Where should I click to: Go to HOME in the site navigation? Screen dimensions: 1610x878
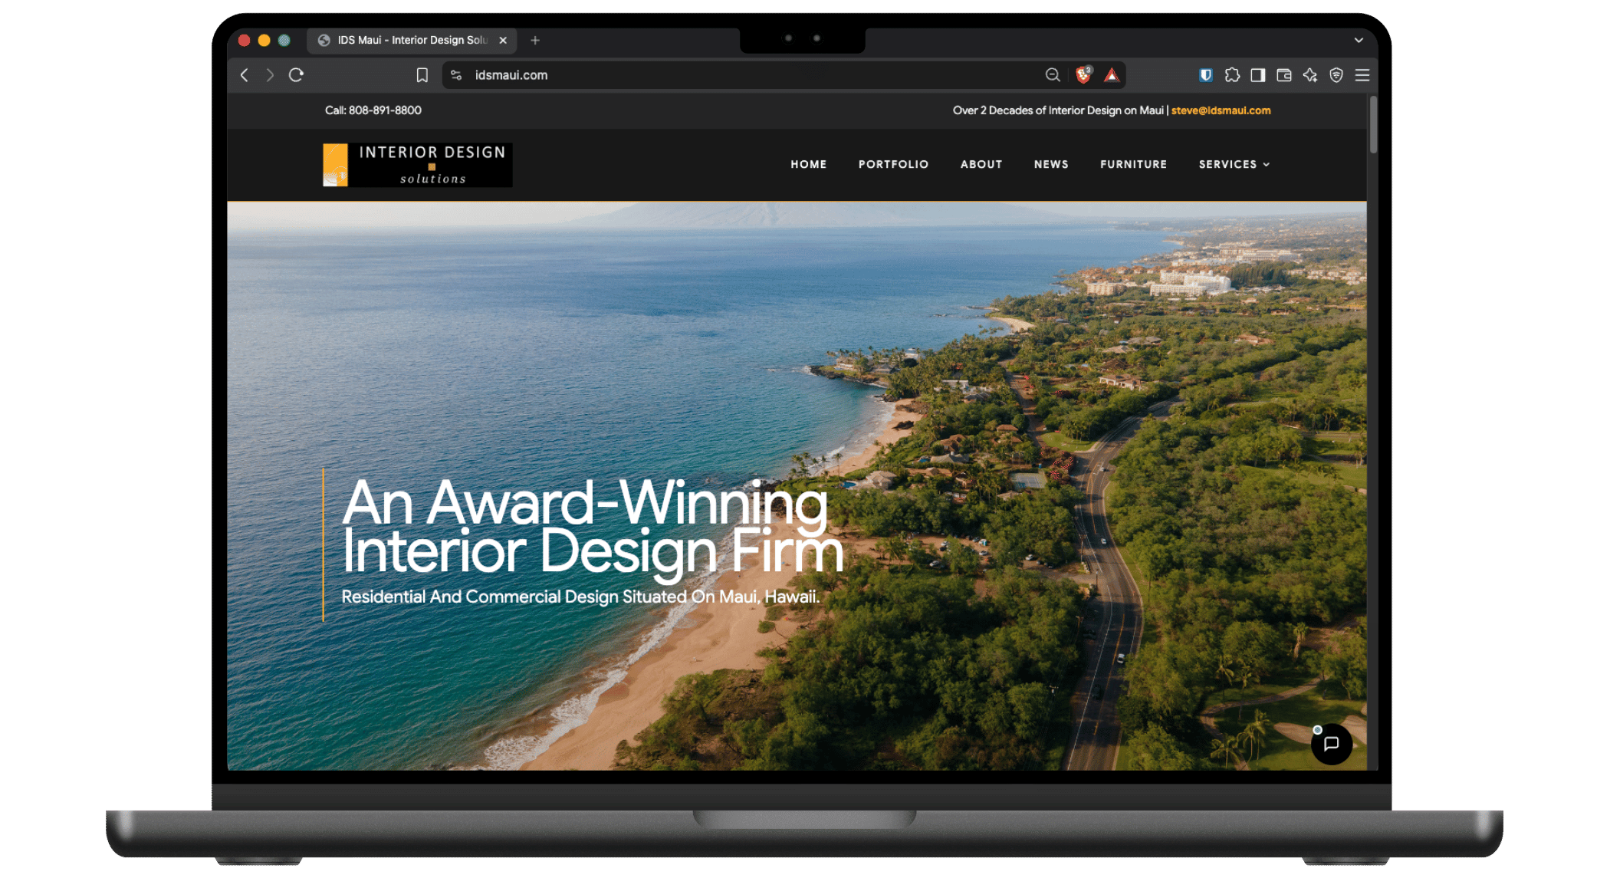coord(809,164)
